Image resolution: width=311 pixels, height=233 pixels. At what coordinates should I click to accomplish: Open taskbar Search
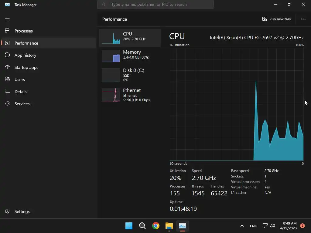[142, 226]
